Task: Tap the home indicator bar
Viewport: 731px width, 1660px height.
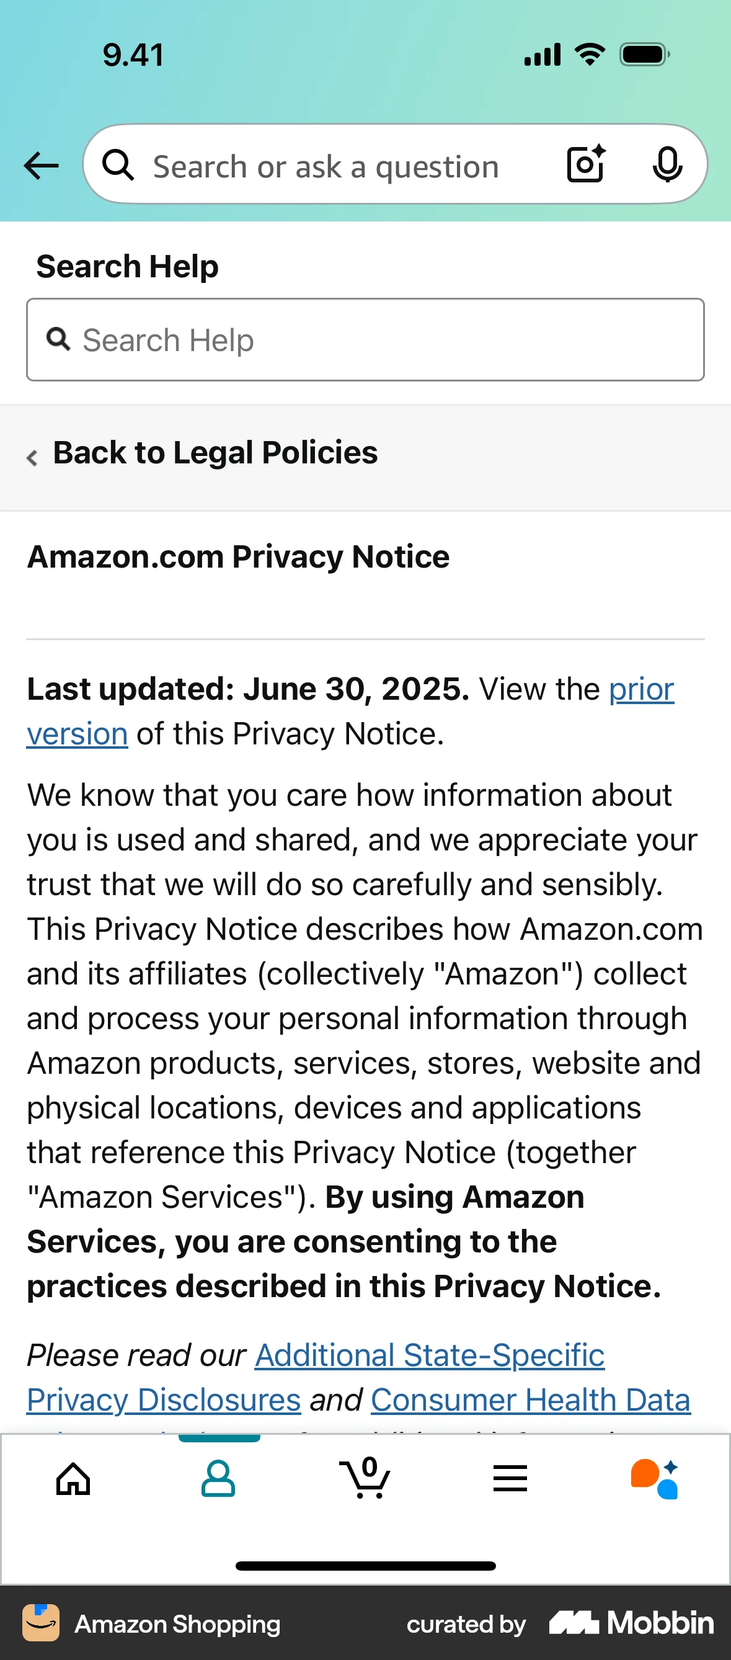Action: pos(365,1566)
